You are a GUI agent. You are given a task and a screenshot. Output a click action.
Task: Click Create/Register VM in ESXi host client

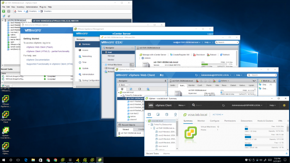coord(179,55)
